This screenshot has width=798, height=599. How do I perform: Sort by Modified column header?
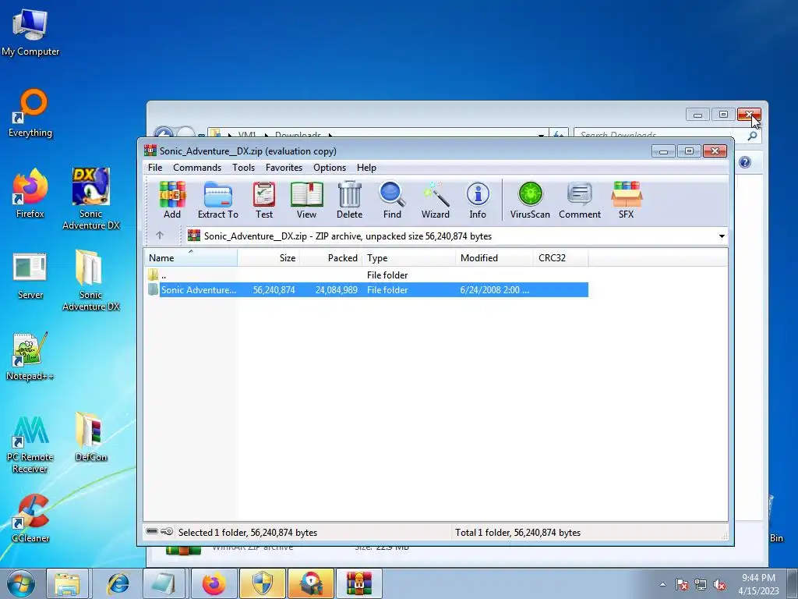[x=494, y=257]
